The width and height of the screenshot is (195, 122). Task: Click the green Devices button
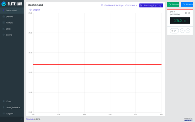click(173, 4)
